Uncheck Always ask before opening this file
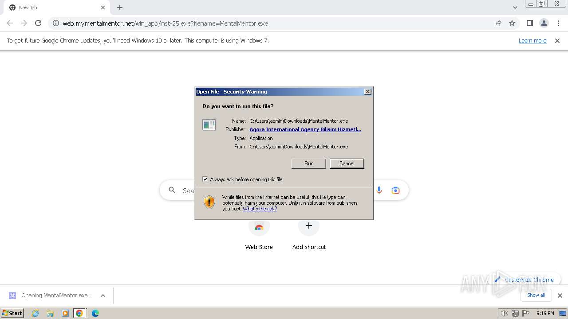Viewport: 568px width, 319px height. tap(205, 179)
